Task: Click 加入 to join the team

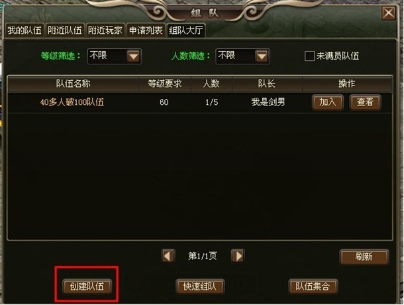Action: (x=327, y=103)
